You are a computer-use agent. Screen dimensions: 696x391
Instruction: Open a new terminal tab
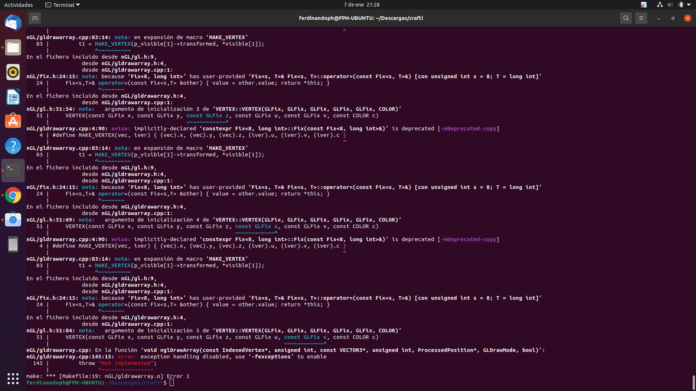point(35,18)
